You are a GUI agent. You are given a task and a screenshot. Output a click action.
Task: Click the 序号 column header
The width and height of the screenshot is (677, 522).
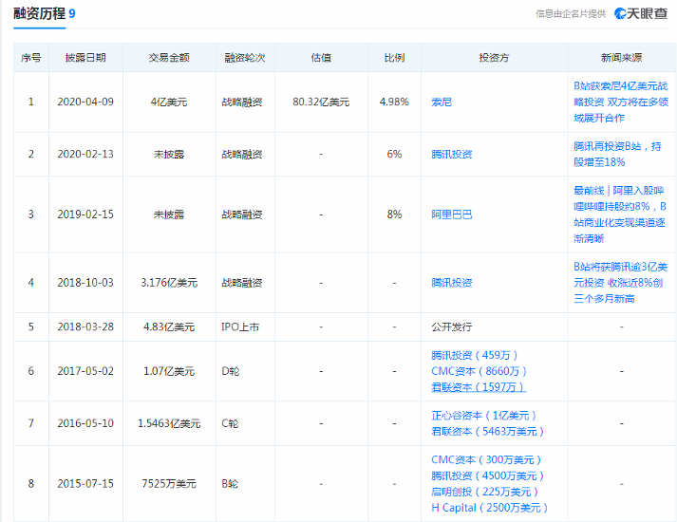31,58
